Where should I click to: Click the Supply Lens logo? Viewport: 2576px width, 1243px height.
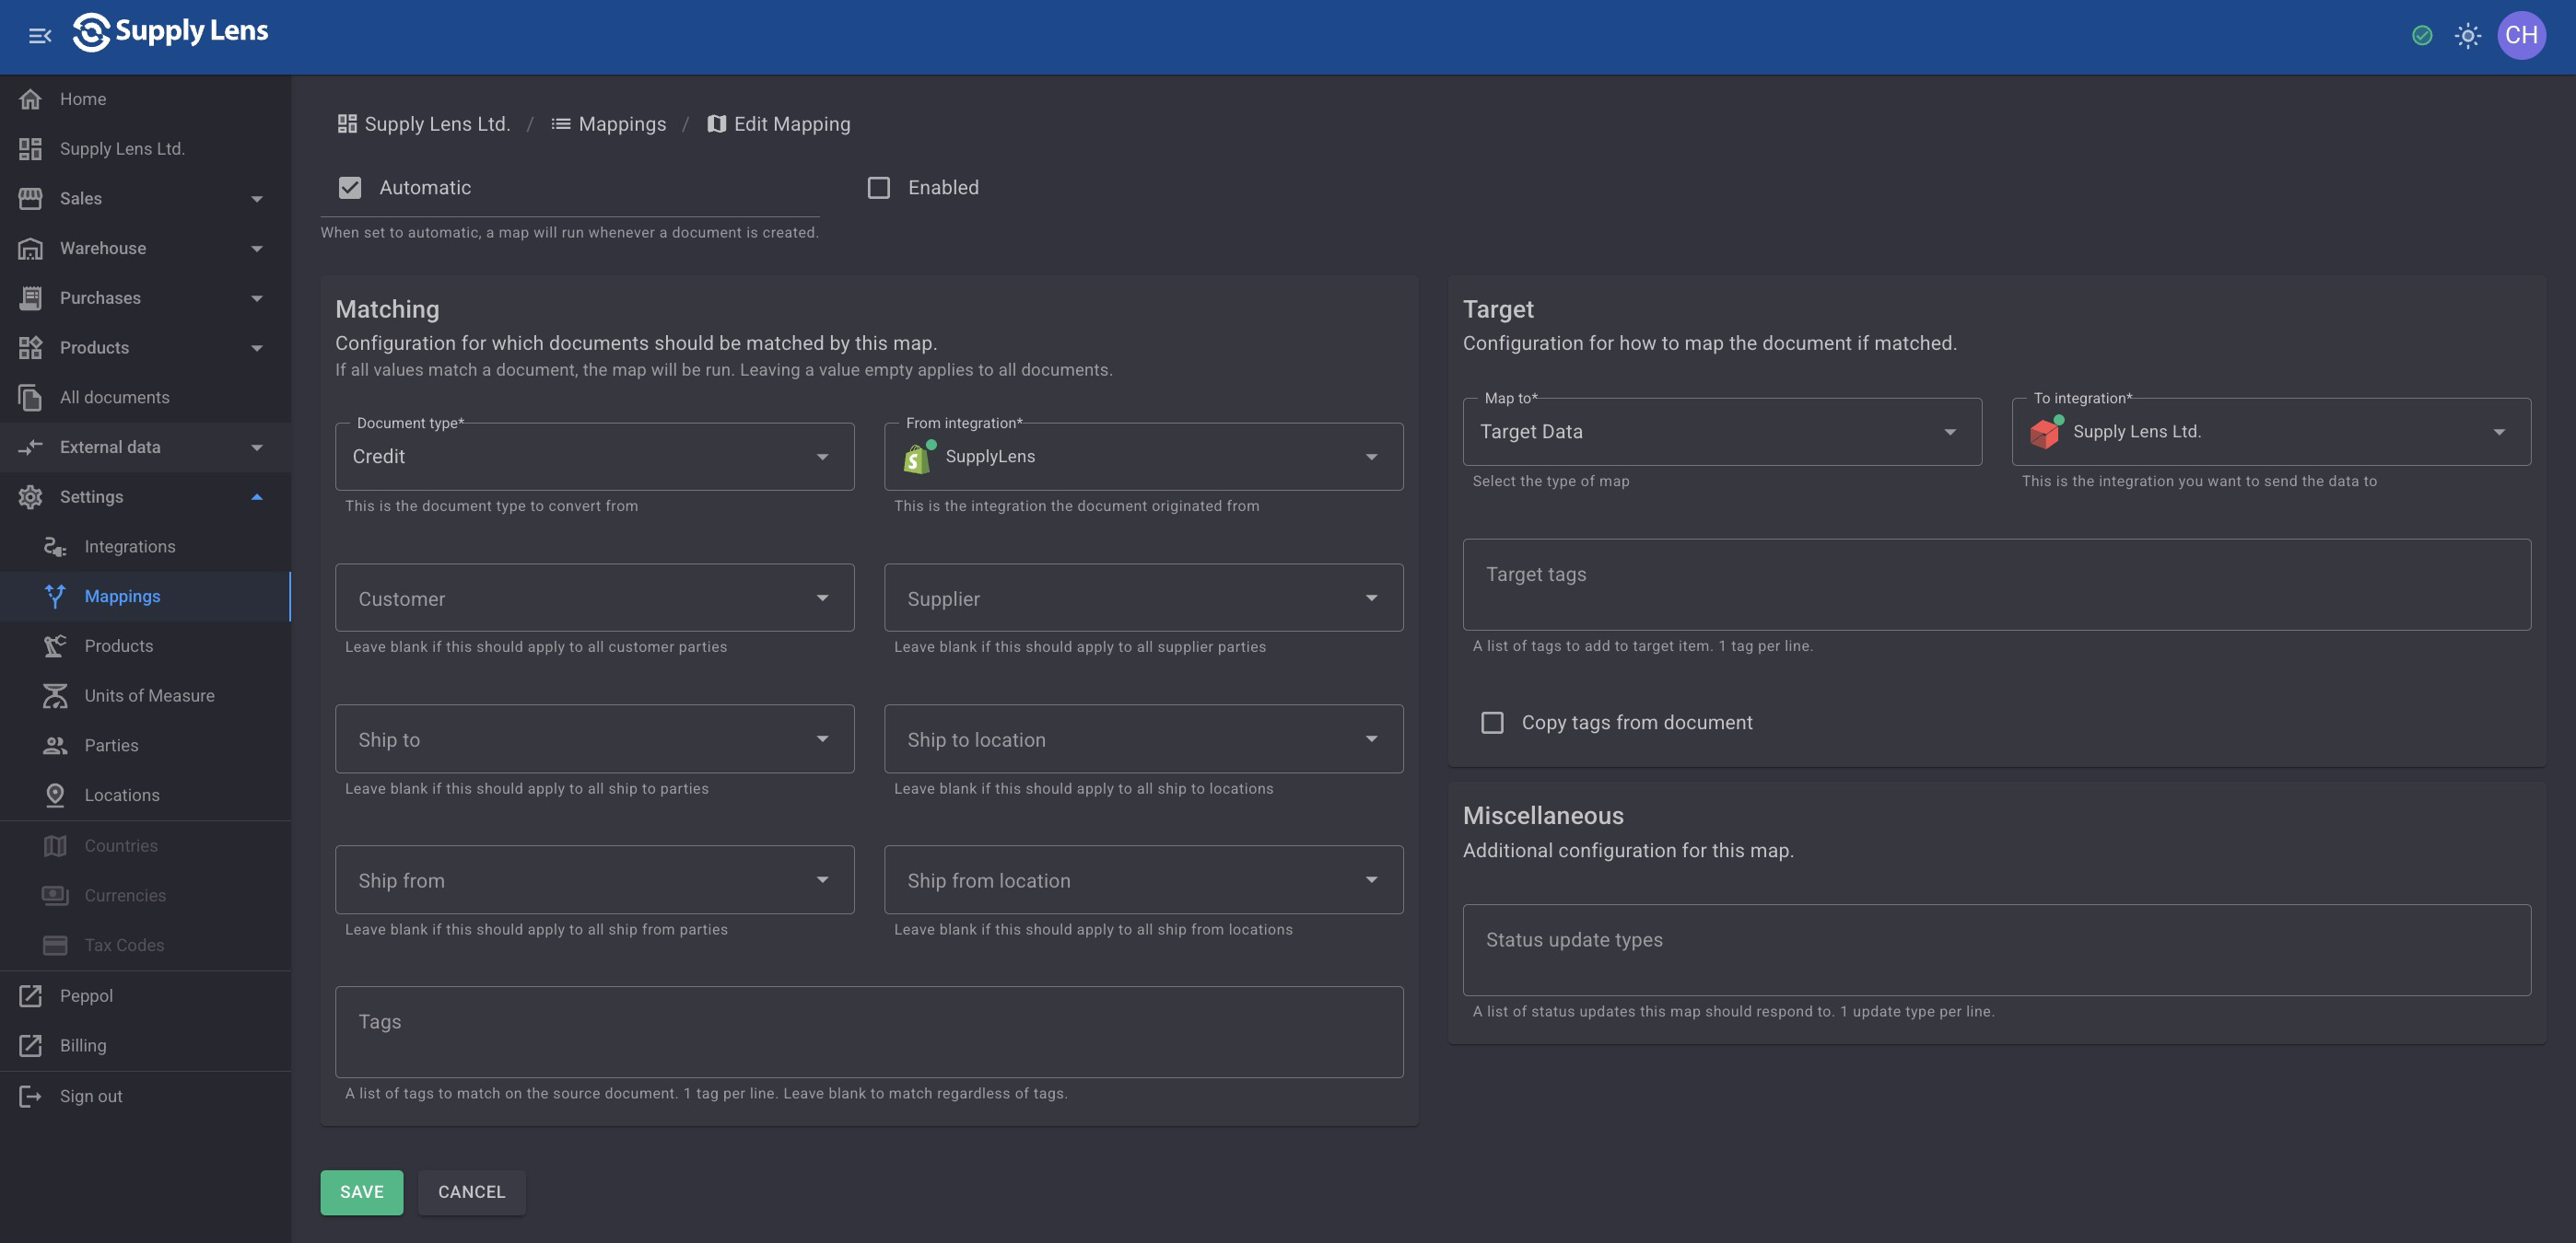click(x=170, y=32)
